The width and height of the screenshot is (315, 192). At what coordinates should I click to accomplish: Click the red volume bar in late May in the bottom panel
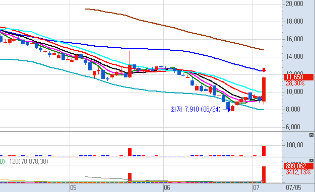[x=130, y=178]
